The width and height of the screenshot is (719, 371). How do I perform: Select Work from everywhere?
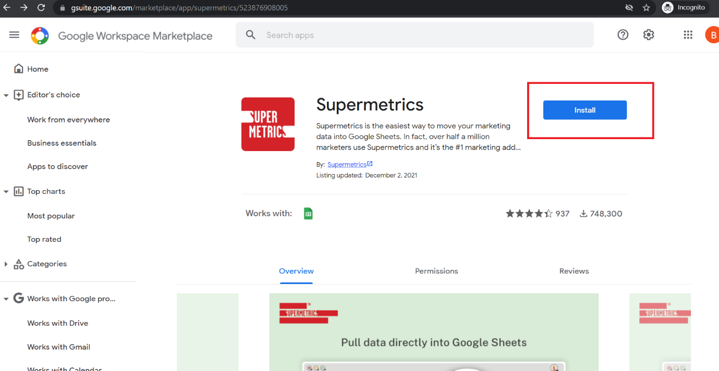tap(68, 119)
